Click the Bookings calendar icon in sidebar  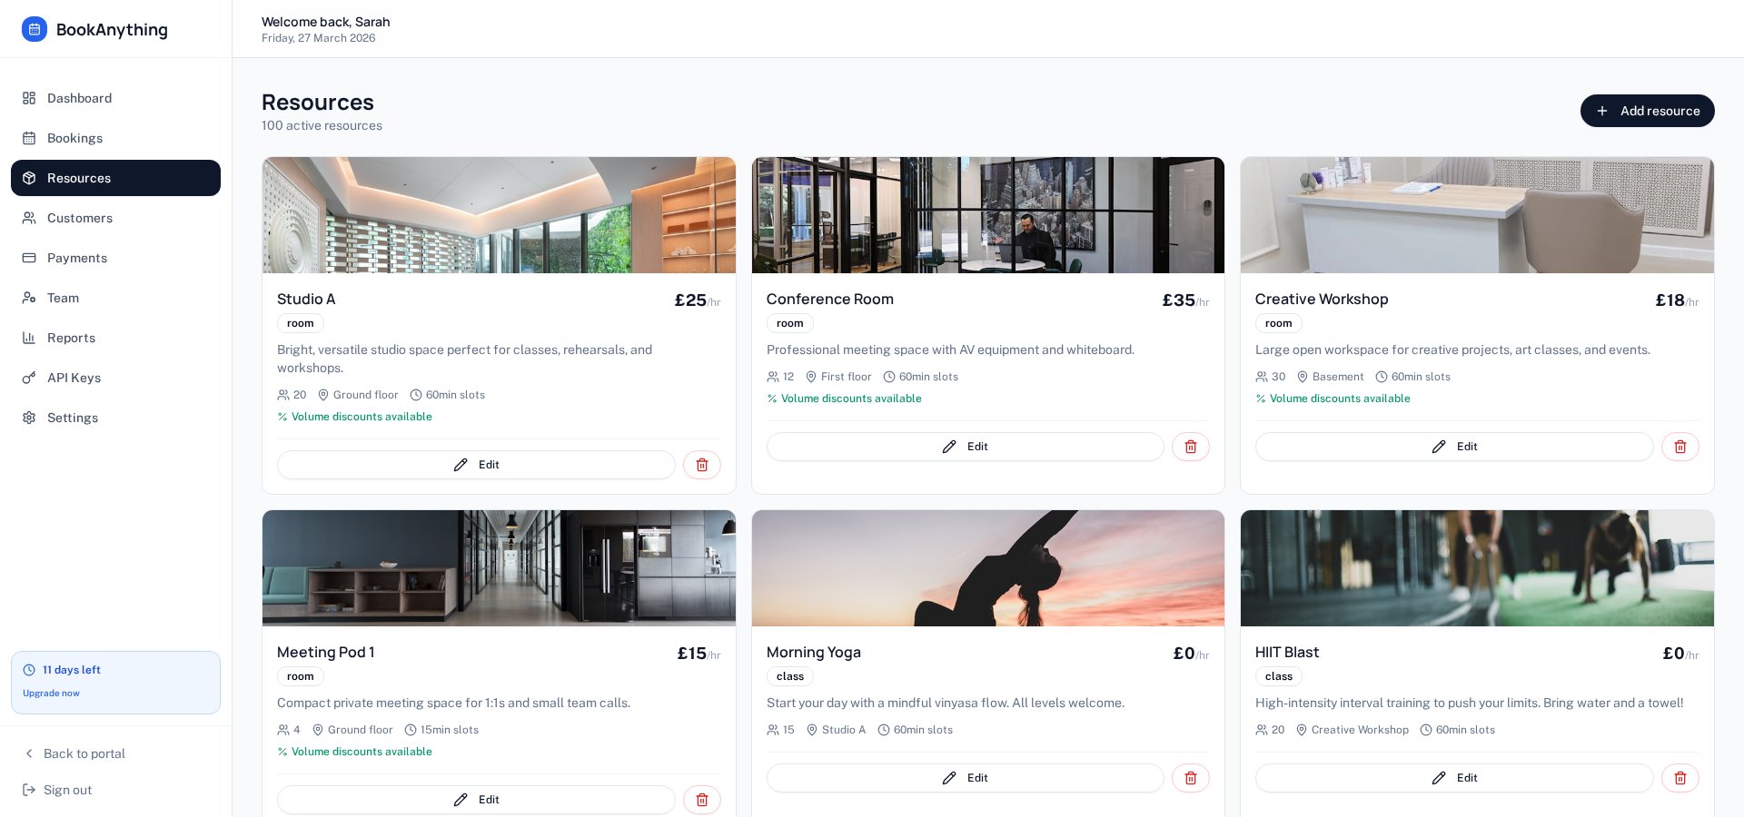tap(29, 138)
